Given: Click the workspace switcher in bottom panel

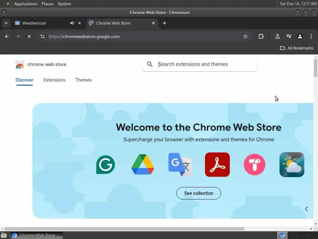Looking at the screenshot, I should click(x=282, y=235).
